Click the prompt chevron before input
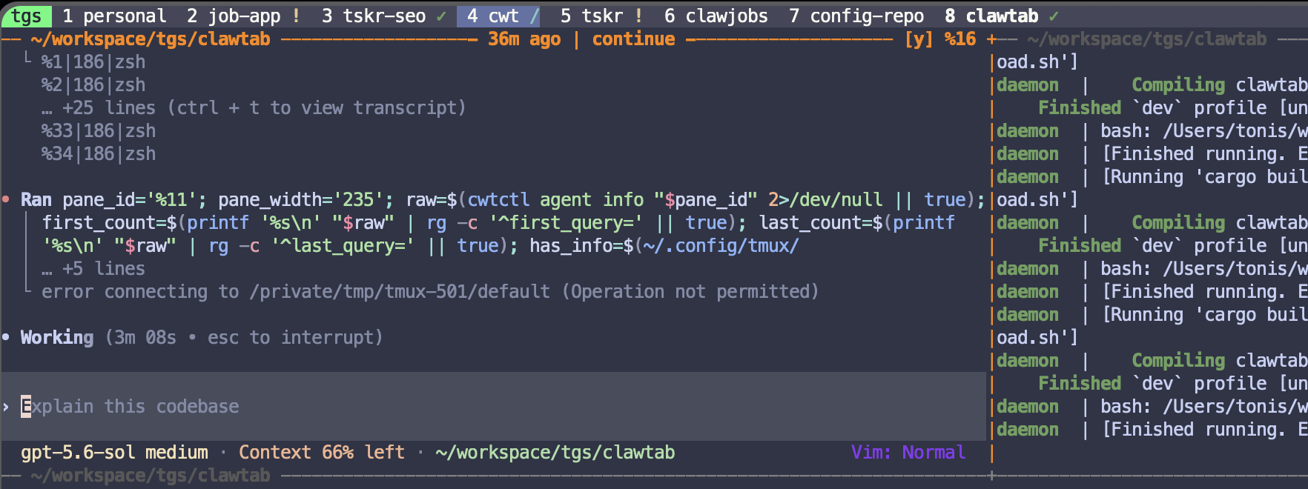 pyautogui.click(x=6, y=406)
